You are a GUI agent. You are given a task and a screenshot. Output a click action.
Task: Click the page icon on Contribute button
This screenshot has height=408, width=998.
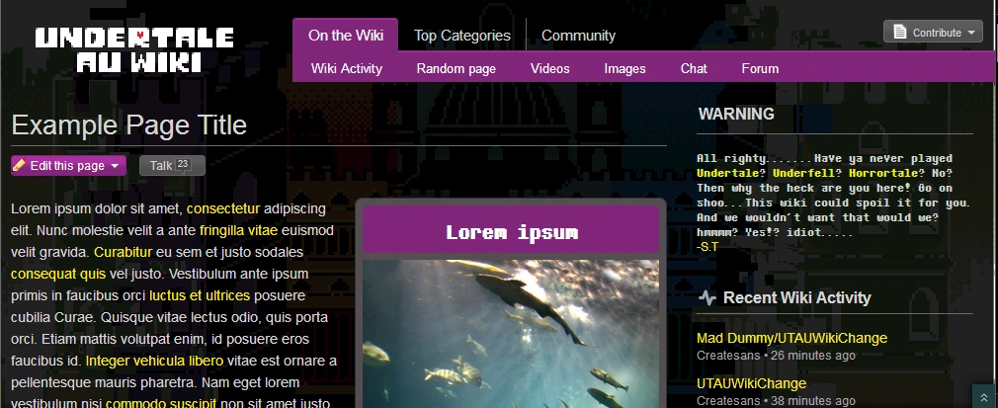899,33
